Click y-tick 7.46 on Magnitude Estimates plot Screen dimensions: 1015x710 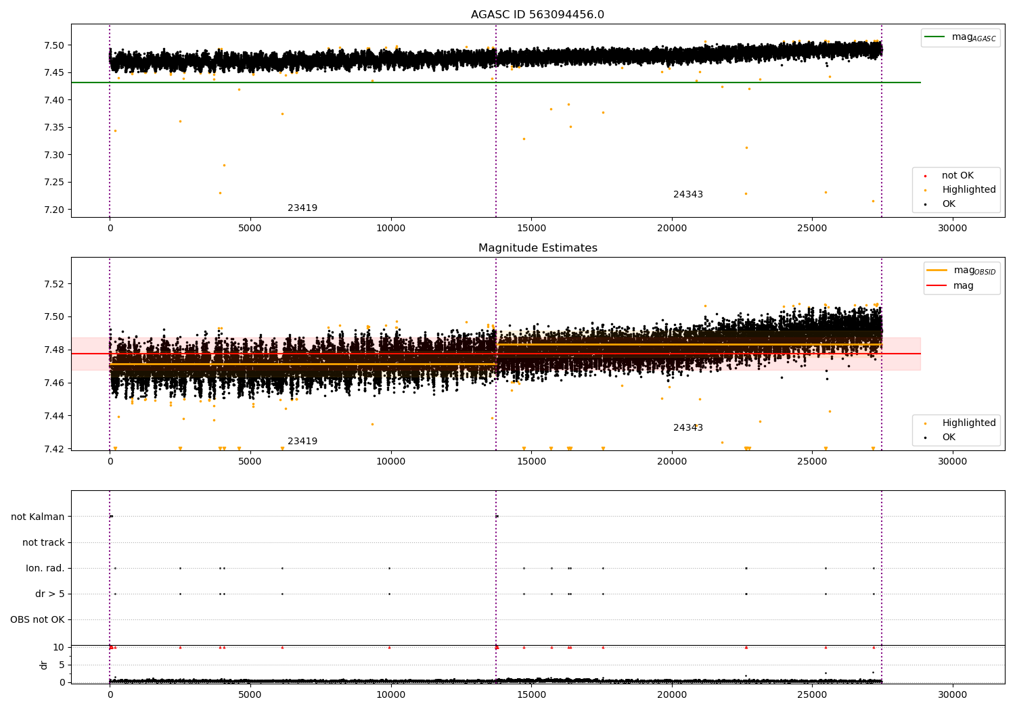54,383
